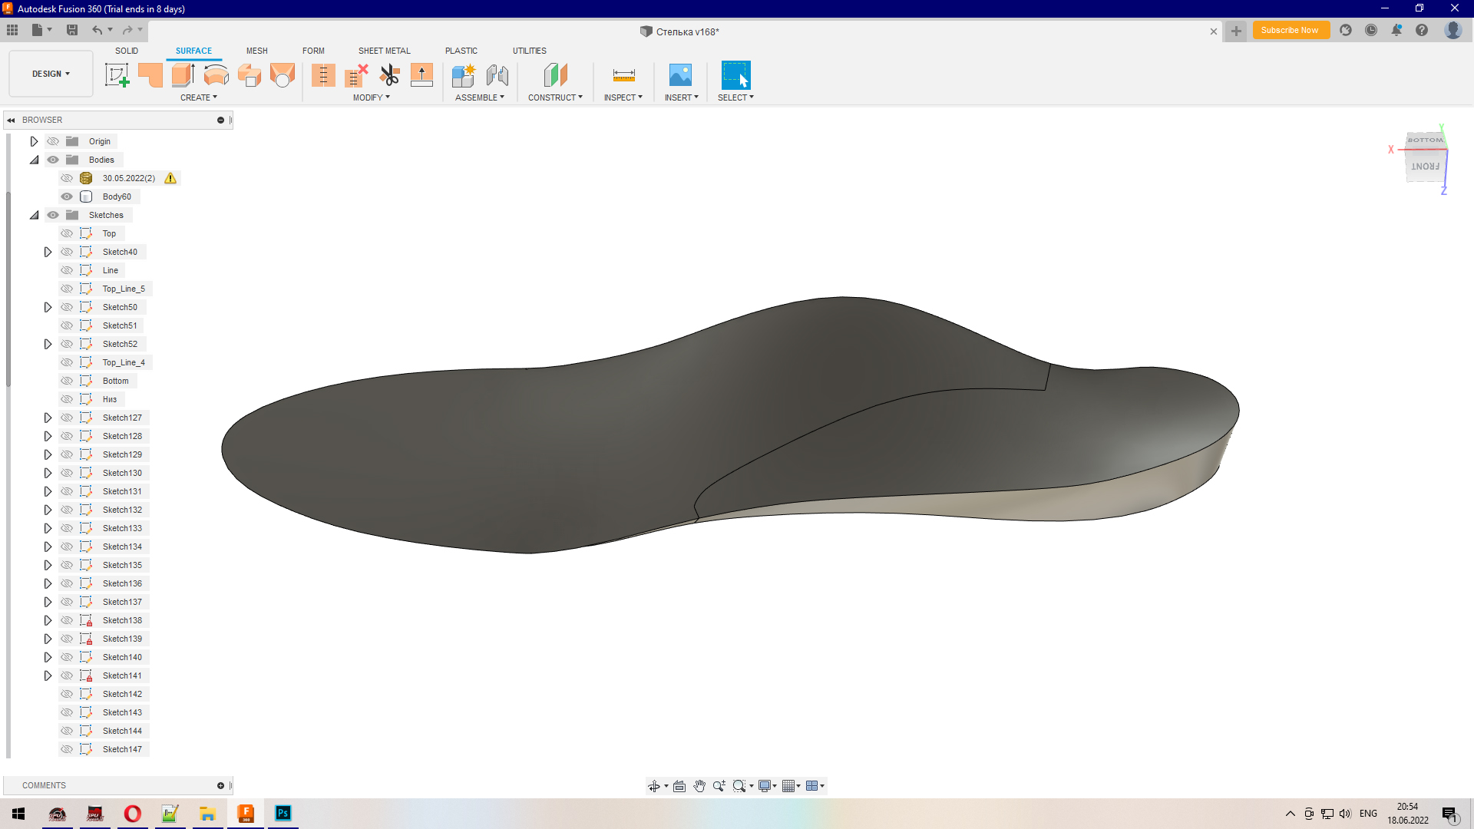Show the Body60 body
1474x829 pixels.
pyautogui.click(x=67, y=197)
